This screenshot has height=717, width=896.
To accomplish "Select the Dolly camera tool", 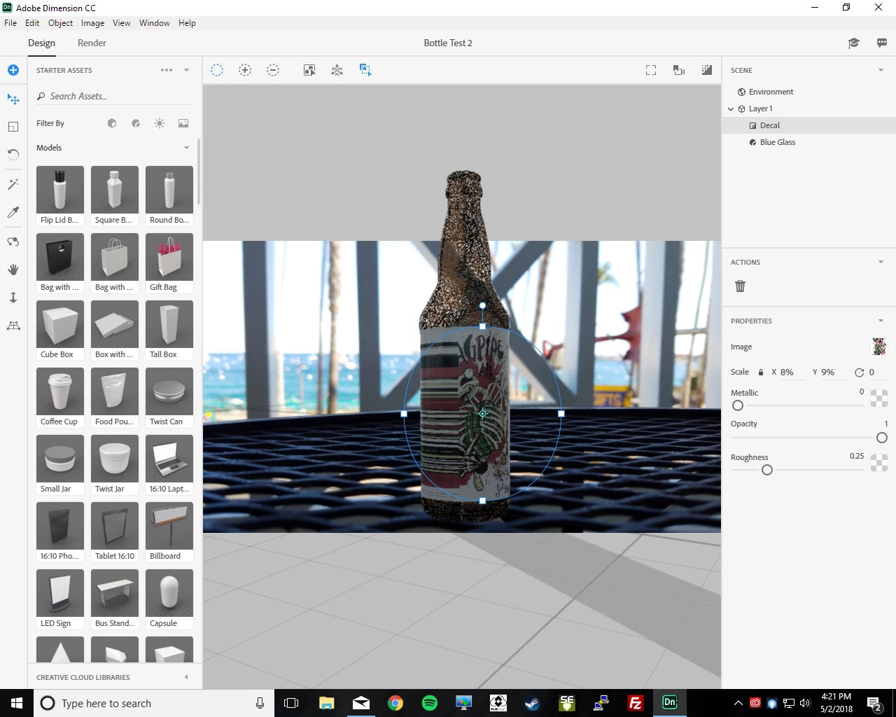I will (x=13, y=298).
